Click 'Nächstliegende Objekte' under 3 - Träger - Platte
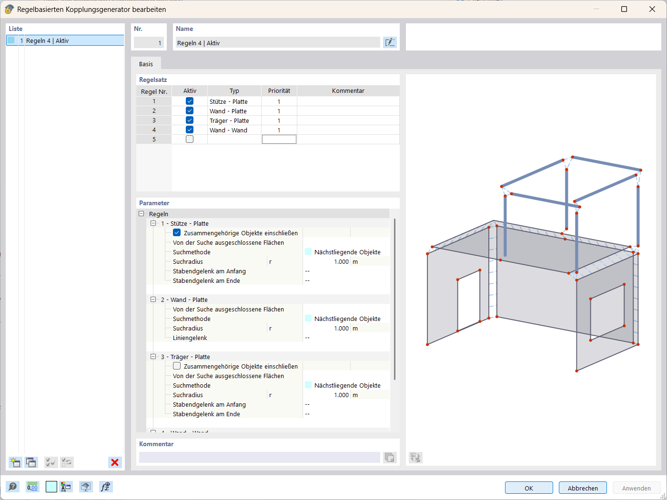 (347, 385)
